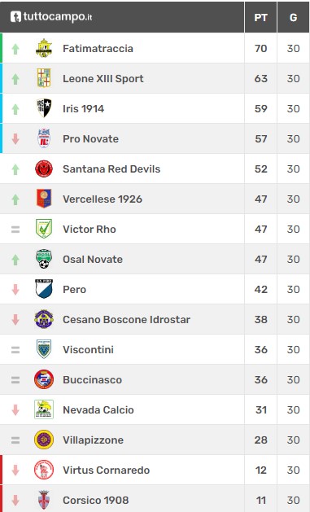
Task: Select the Pero blue and white shield
Action: 44,289
